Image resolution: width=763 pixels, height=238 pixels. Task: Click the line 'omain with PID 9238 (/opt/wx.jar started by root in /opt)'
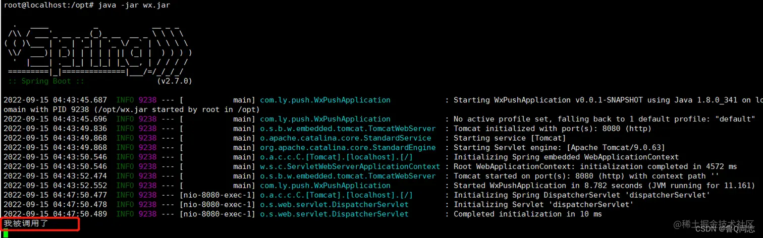(x=131, y=109)
